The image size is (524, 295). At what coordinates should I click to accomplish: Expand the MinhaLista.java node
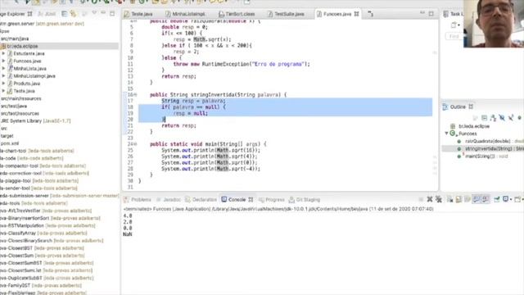tap(3, 68)
